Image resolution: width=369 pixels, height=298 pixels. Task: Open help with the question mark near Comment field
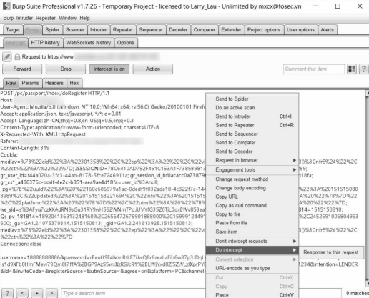coord(363,69)
